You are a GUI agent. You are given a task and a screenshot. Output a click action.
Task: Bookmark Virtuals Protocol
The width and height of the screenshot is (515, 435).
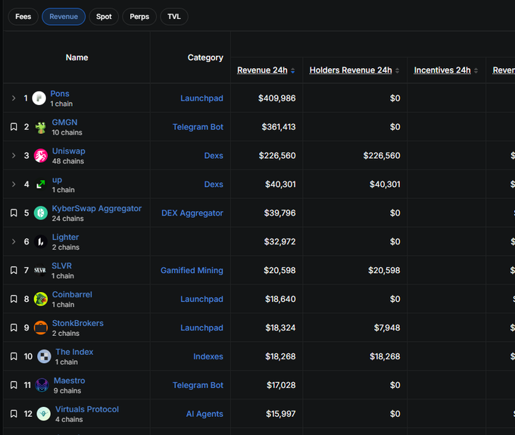(14, 414)
